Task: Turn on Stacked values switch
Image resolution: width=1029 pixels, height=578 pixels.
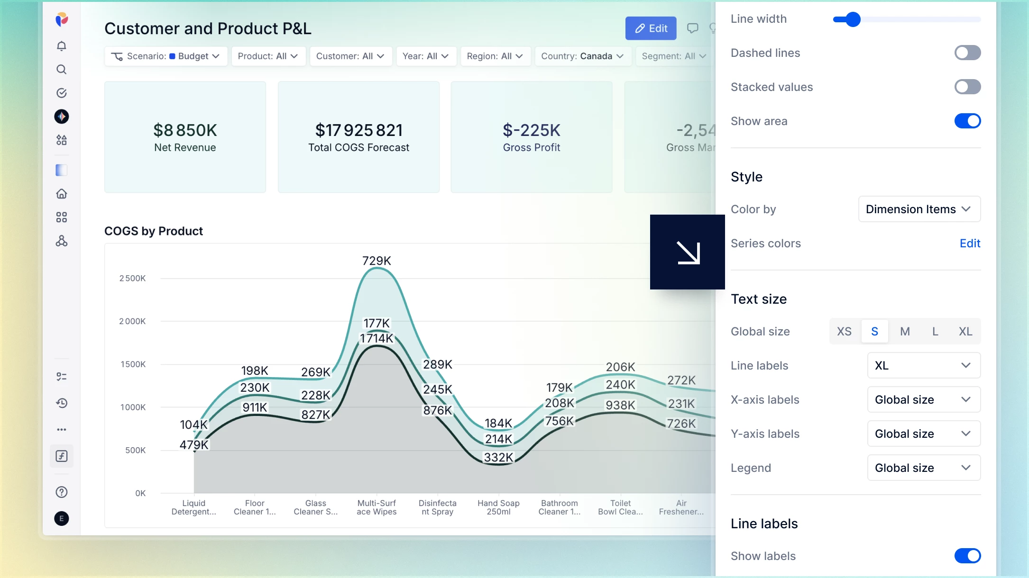Action: [x=967, y=87]
